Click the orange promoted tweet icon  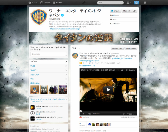click(x=81, y=63)
